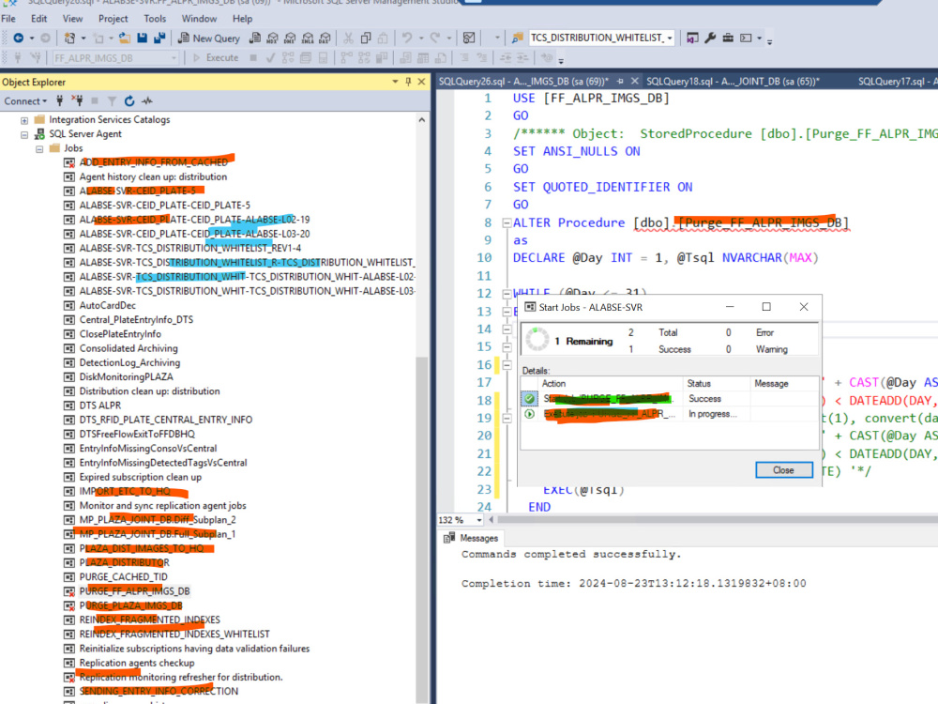Click the Action column header in Details
Screen dimensions: 938x704
coord(611,384)
